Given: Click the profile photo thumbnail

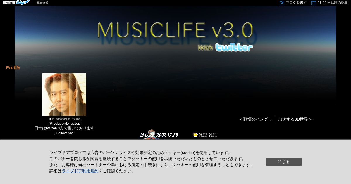Looking at the screenshot, I should pyautogui.click(x=64, y=95).
